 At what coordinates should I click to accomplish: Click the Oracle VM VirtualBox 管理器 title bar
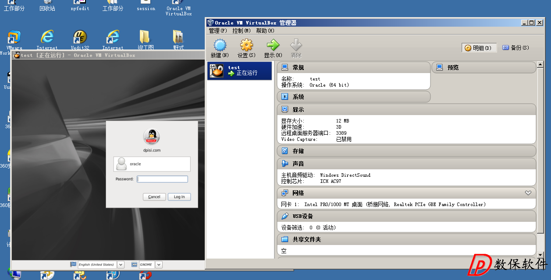tap(375, 23)
